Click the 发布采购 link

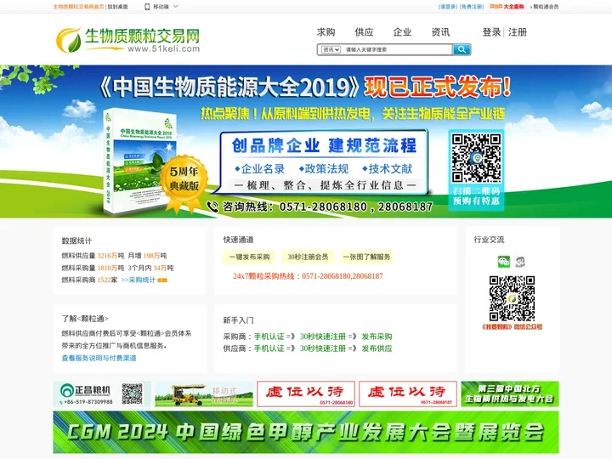click(377, 337)
